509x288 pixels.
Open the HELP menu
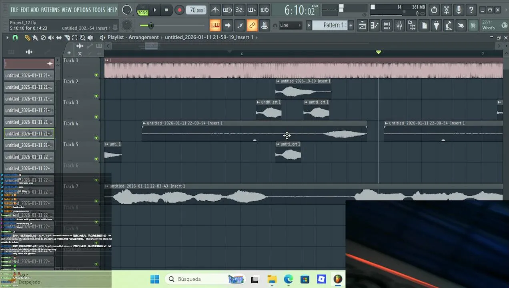click(112, 10)
